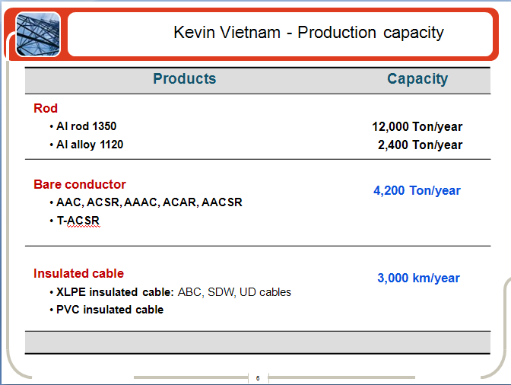
Task: Click the Insulated cable heading
Action: pyautogui.click(x=78, y=273)
